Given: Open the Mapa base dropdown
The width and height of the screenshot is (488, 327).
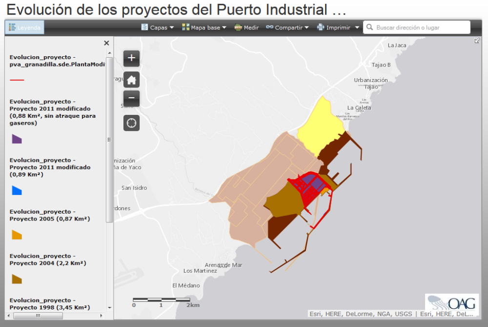Looking at the screenshot, I should (x=204, y=27).
